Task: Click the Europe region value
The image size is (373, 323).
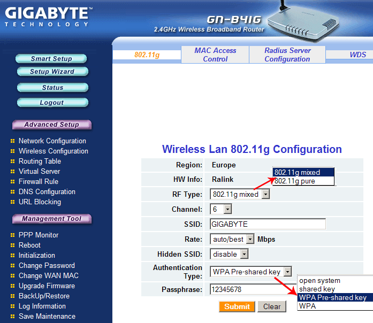Action: click(224, 165)
